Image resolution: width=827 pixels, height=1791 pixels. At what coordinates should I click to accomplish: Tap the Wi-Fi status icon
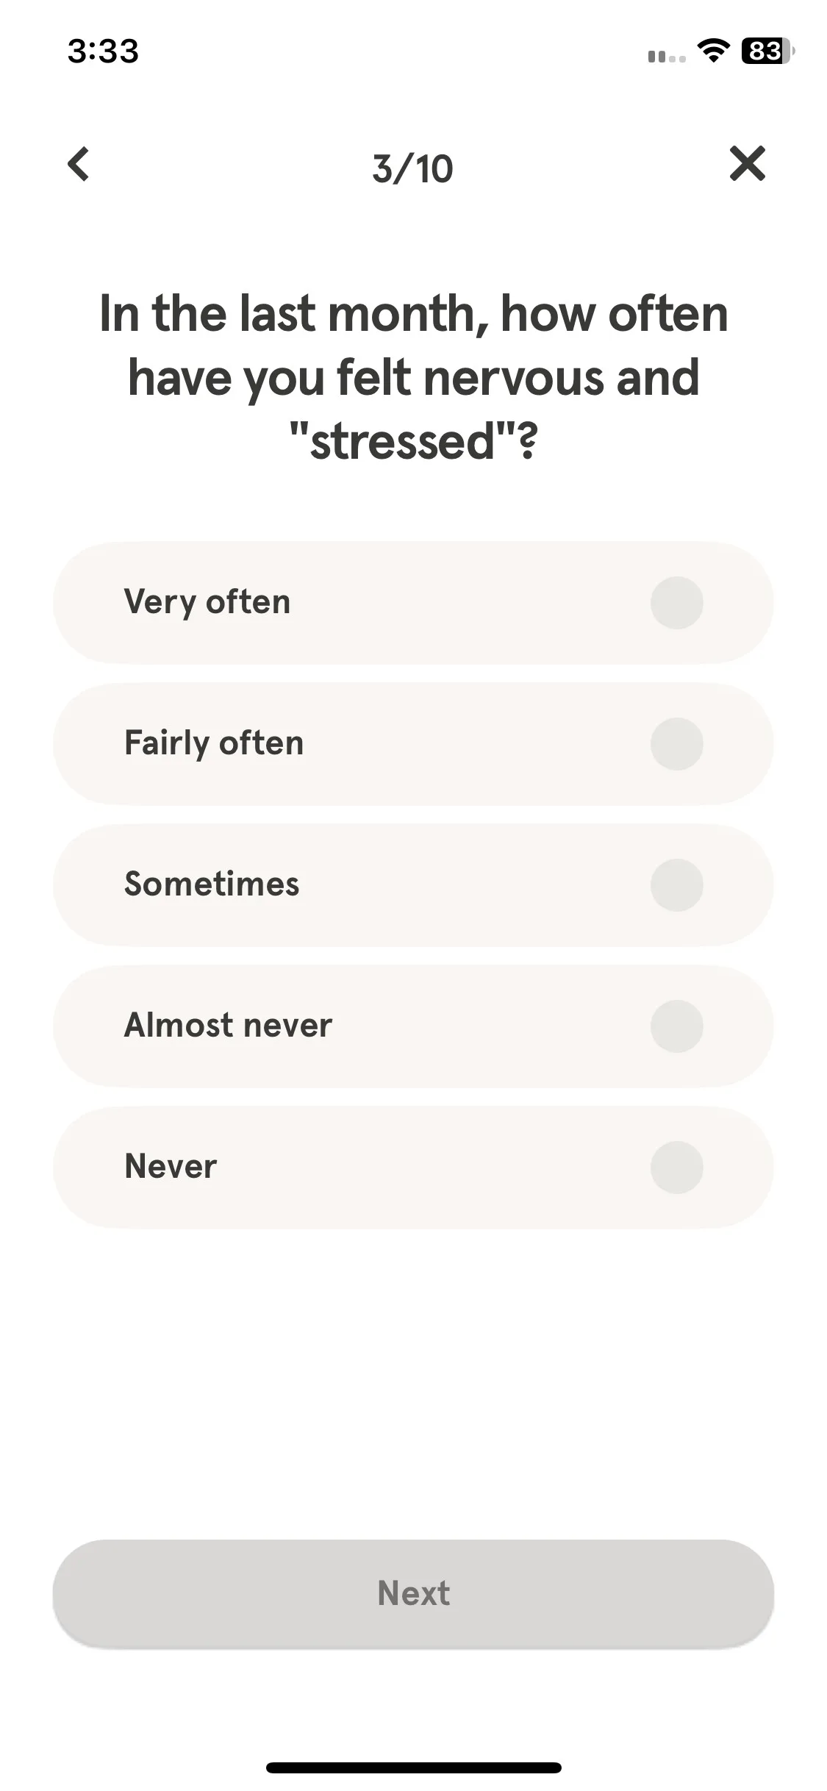(x=713, y=51)
